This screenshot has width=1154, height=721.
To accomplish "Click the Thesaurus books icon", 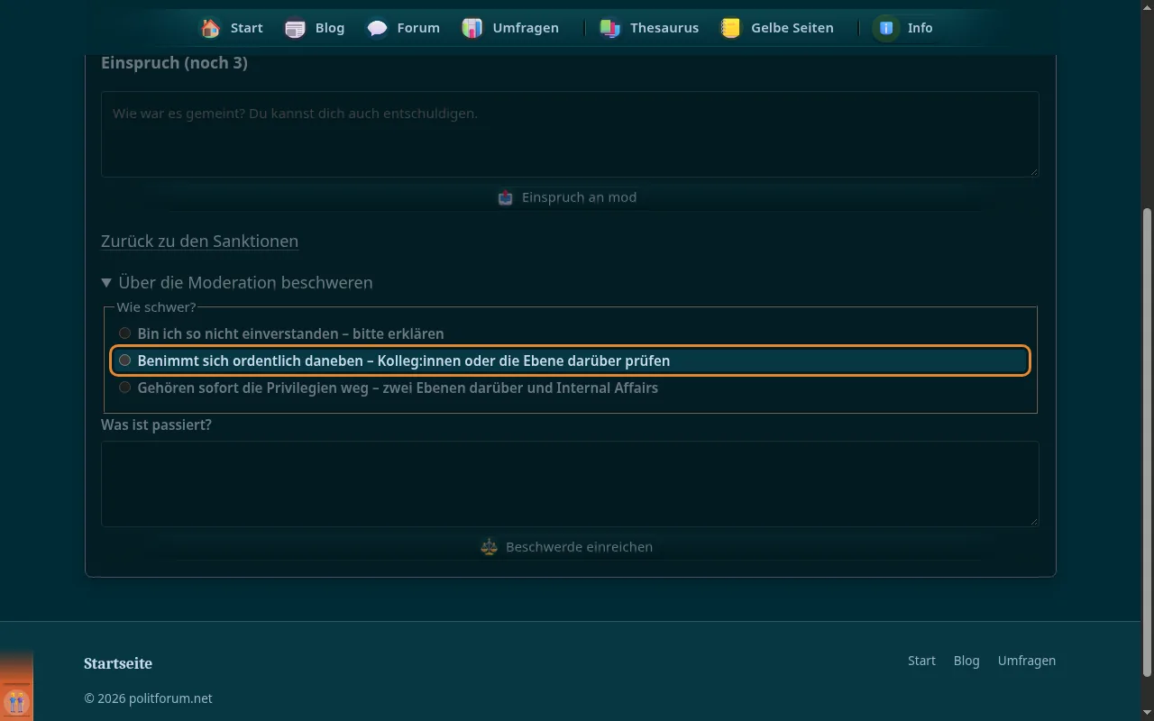I will tap(610, 28).
